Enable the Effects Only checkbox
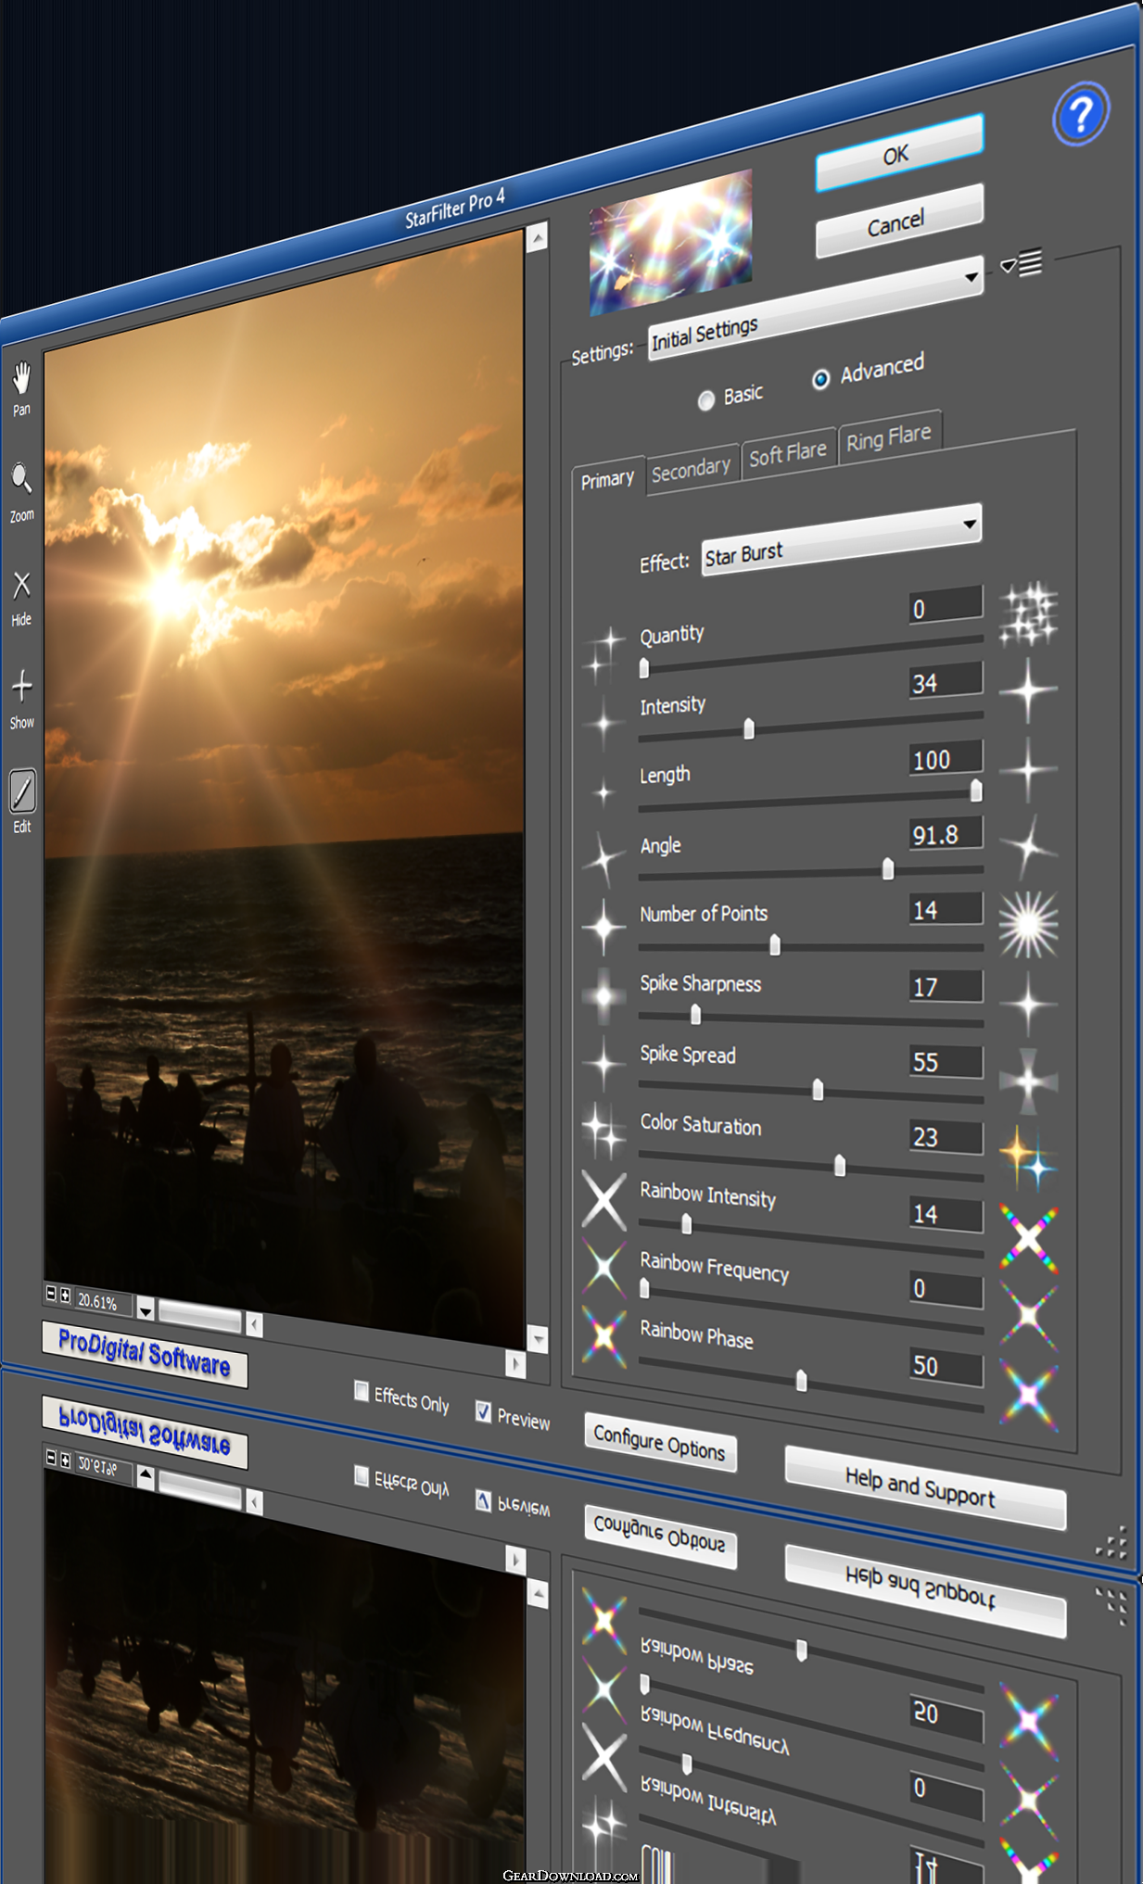The width and height of the screenshot is (1143, 1884). click(362, 1391)
